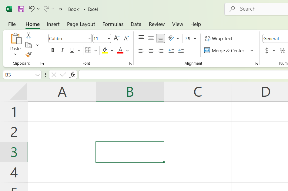
Task: Click Decrease Font Size icon
Action: pos(126,38)
